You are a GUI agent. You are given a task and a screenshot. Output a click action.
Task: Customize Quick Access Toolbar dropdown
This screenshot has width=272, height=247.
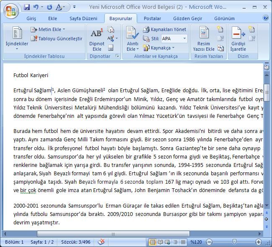74,7
